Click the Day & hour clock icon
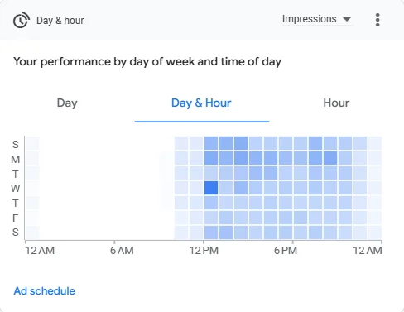This screenshot has width=404, height=312. point(21,20)
